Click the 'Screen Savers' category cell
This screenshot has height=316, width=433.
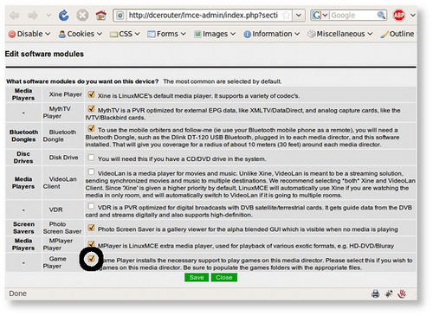click(23, 228)
